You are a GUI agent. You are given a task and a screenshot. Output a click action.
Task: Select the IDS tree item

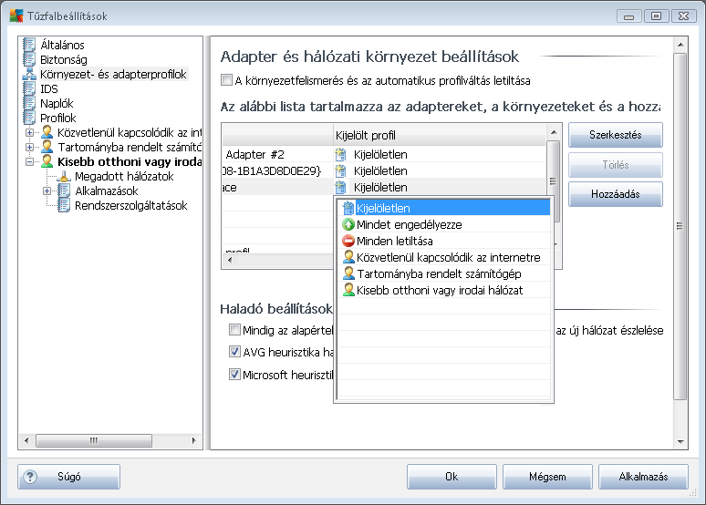(48, 88)
